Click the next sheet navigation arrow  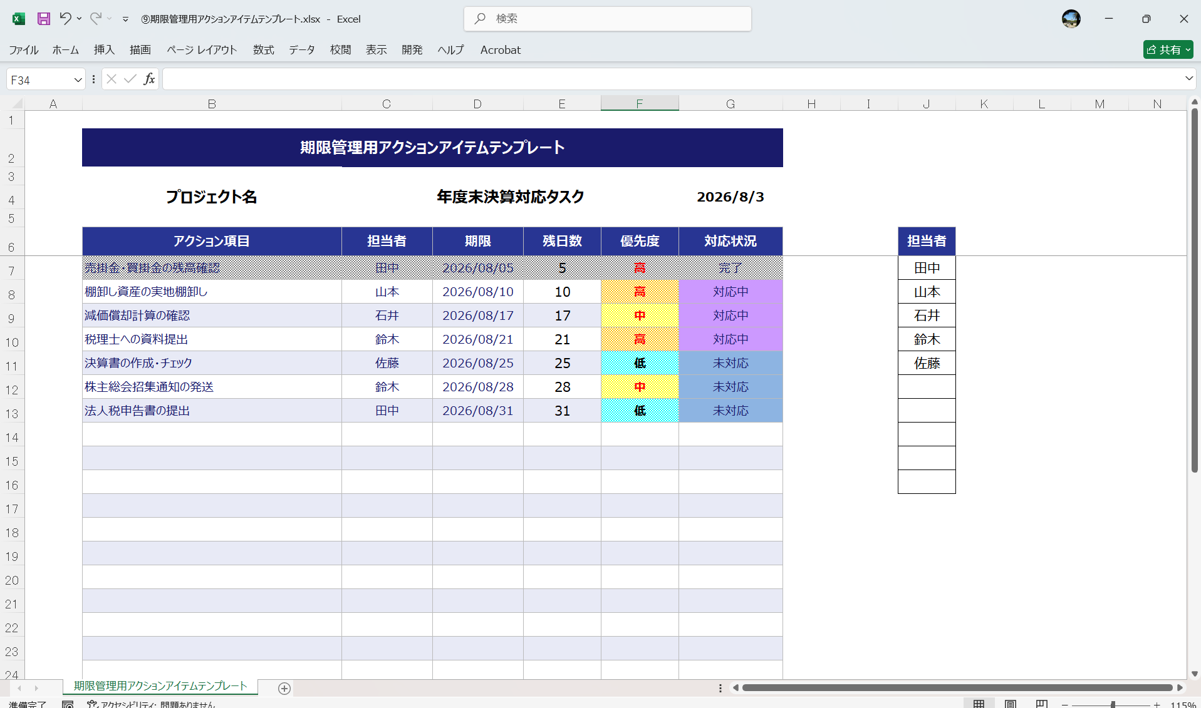[x=36, y=688]
